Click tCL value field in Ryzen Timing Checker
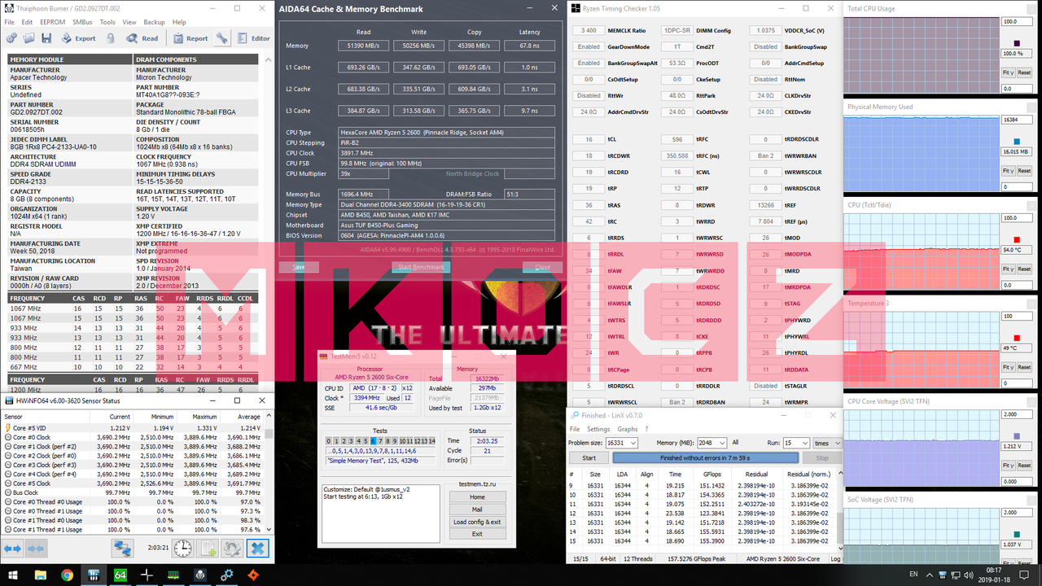Screen dimensions: 1042x586 click(589, 139)
